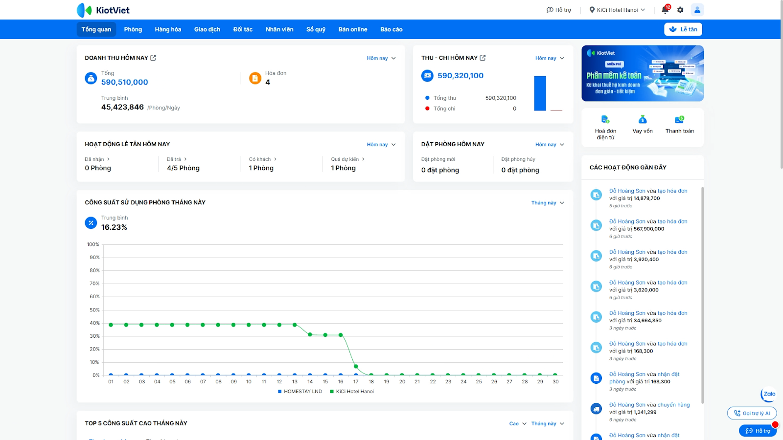This screenshot has width=783, height=440.
Task: Click the Lễ tân button
Action: [683, 29]
